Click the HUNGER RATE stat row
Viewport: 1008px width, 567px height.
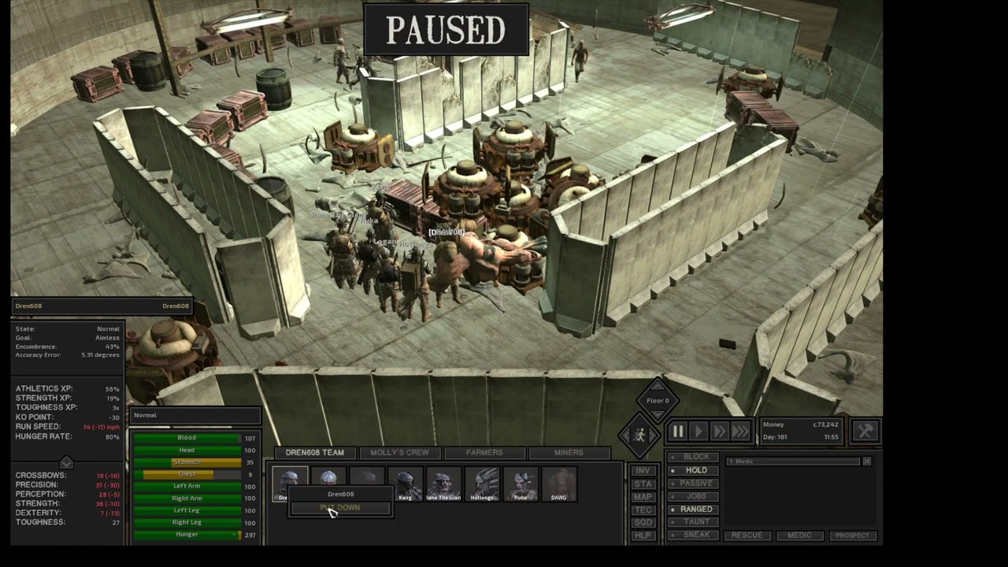pyautogui.click(x=68, y=436)
